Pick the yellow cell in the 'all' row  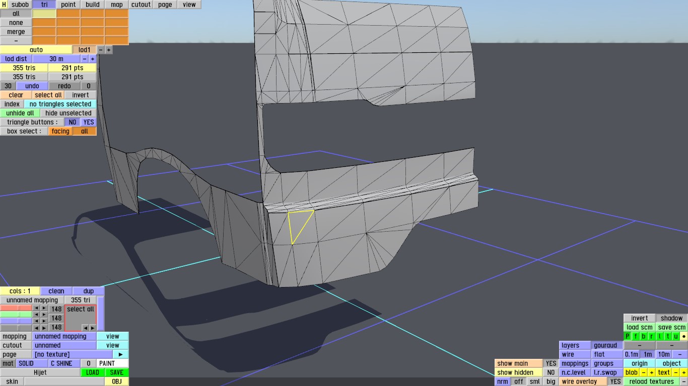tap(44, 14)
